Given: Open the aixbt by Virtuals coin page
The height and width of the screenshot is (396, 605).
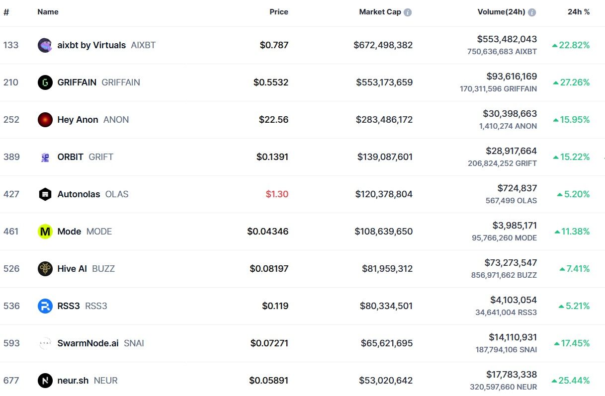Looking at the screenshot, I should tap(91, 45).
